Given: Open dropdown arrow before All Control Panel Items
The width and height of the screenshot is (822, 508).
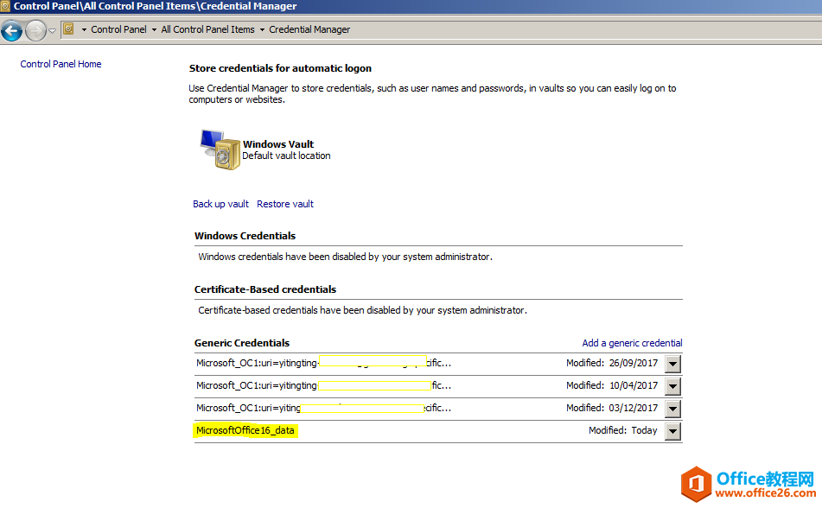Looking at the screenshot, I should 154,29.
